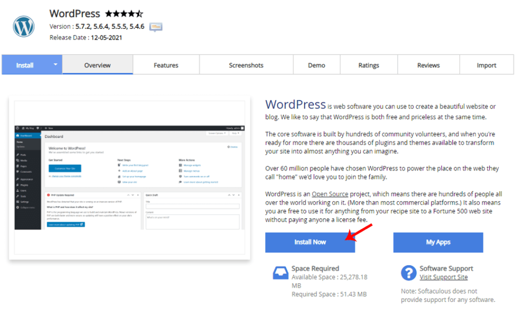Click the WordPress logo icon
The image size is (518, 311).
pyautogui.click(x=23, y=26)
